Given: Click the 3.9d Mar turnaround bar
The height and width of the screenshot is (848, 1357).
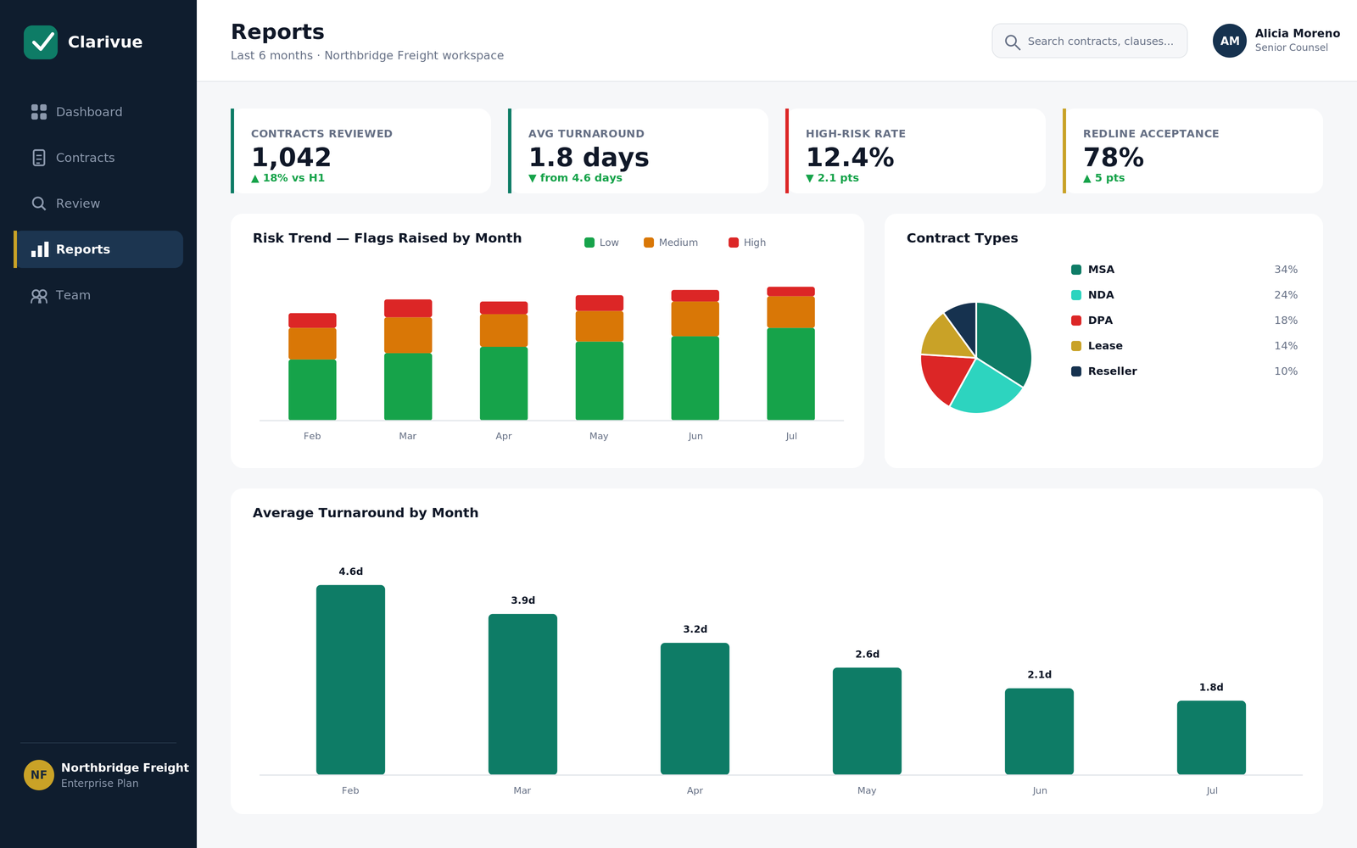Looking at the screenshot, I should (x=522, y=694).
